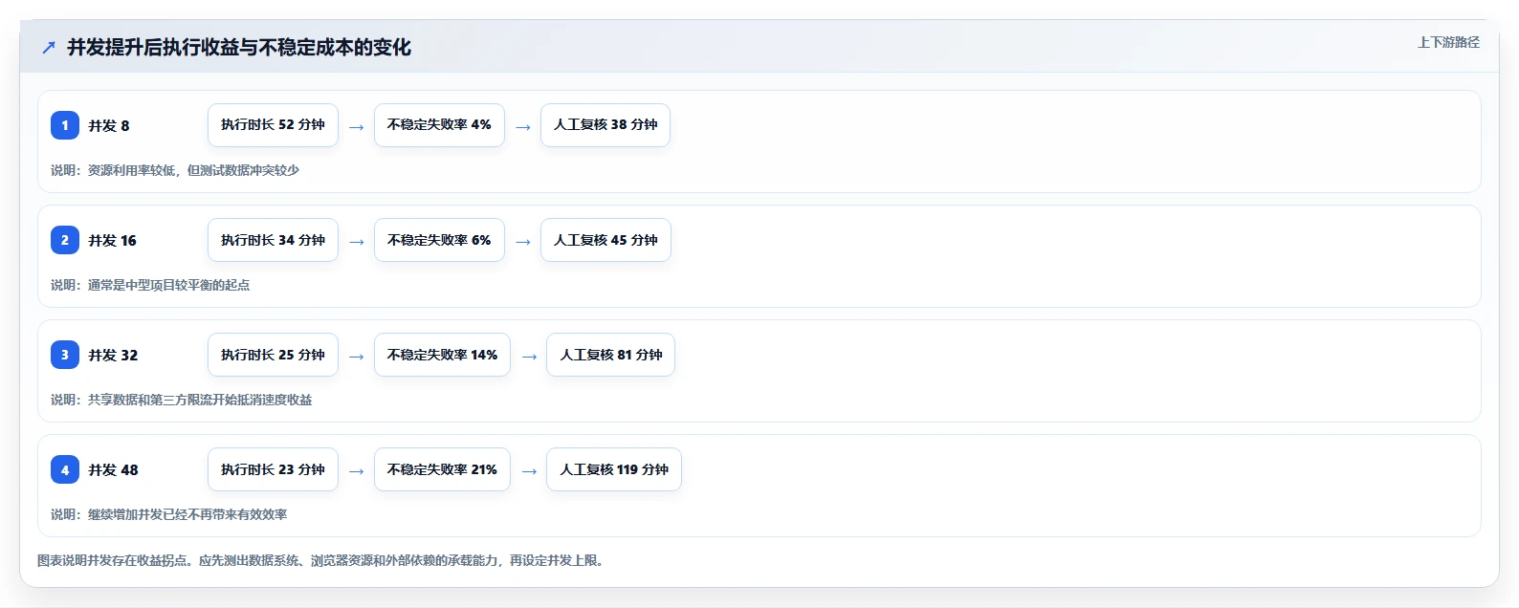Click the number 4 badge for 并发 48
1519x608 pixels.
click(x=65, y=469)
